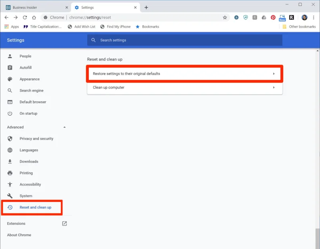Screen dimensions: 320x249
Task: Open the Pinterest extension icon
Action: [x=273, y=18]
